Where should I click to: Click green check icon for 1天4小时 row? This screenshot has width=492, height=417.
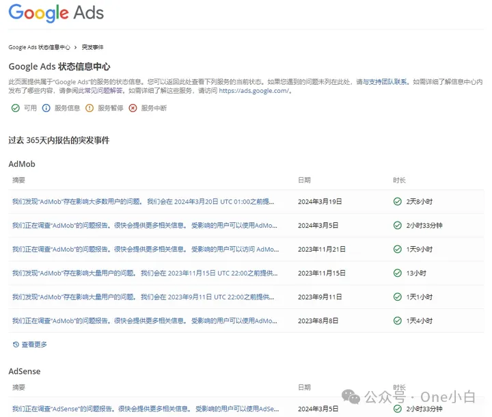click(397, 321)
